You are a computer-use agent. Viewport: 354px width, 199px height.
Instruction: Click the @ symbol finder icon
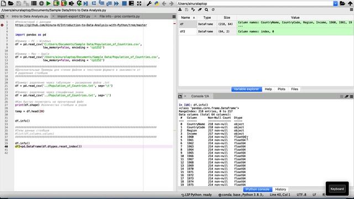tap(41, 3)
